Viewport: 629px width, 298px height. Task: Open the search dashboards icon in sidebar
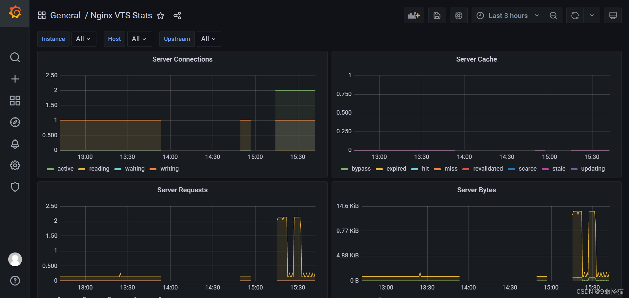click(15, 57)
